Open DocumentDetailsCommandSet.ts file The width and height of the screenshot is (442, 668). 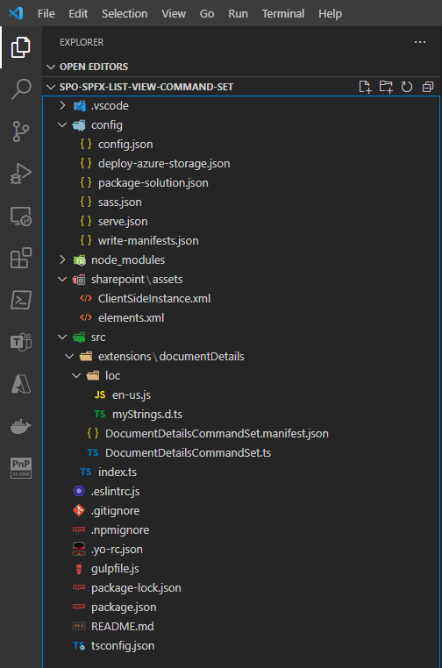click(241, 453)
